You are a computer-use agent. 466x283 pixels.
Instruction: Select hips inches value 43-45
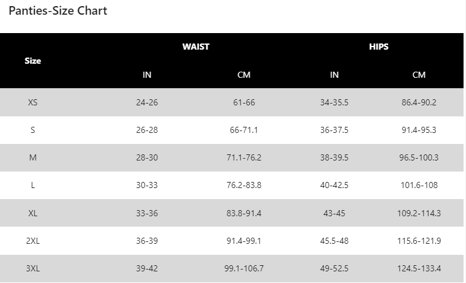[x=334, y=213]
